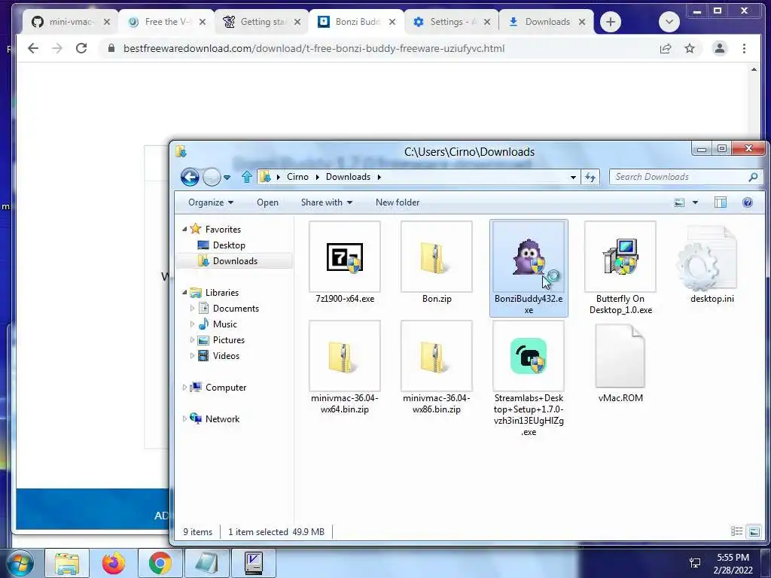The image size is (771, 578).
Task: Switch to the Downloads tab
Action: (x=547, y=22)
